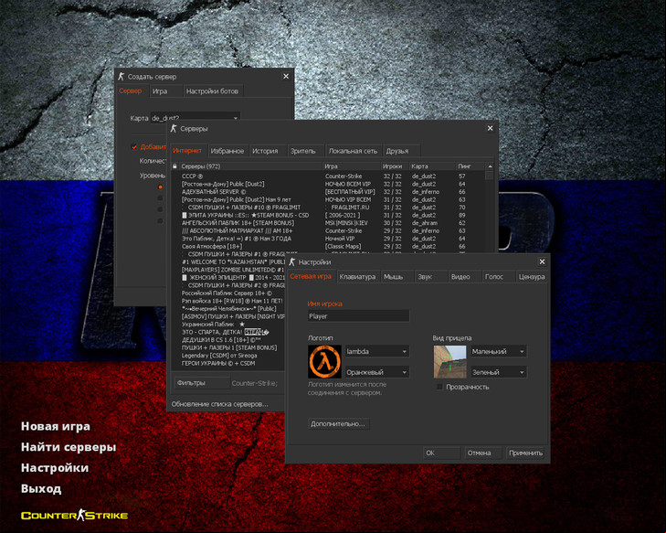Close the Настройки window
The width and height of the screenshot is (666, 533).
542,261
